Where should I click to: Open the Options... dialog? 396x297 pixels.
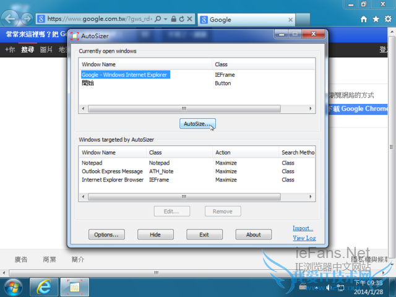click(x=106, y=235)
